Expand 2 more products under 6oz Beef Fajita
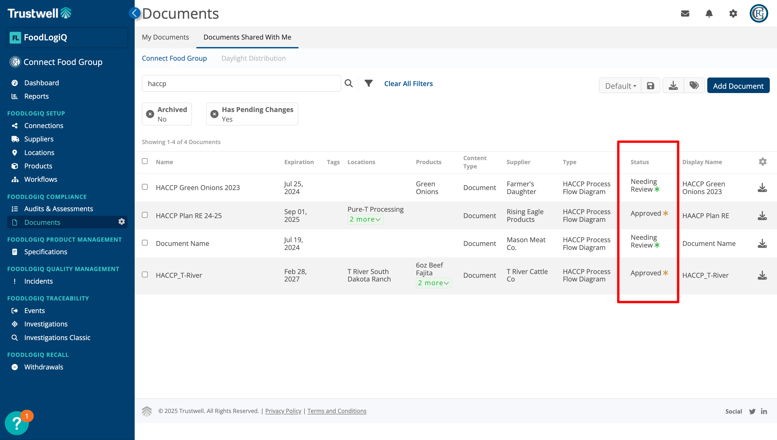Screen dimensions: 777x440 tap(434, 283)
